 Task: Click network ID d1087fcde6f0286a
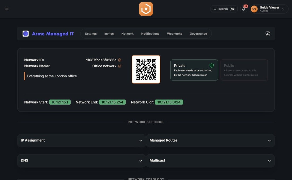(x=101, y=60)
